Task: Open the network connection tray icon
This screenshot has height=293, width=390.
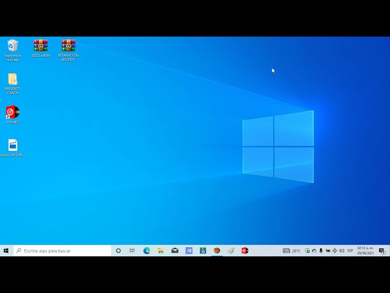Action: click(335, 251)
